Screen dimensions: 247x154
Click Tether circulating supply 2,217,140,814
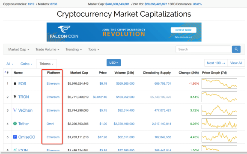[x=161, y=124]
